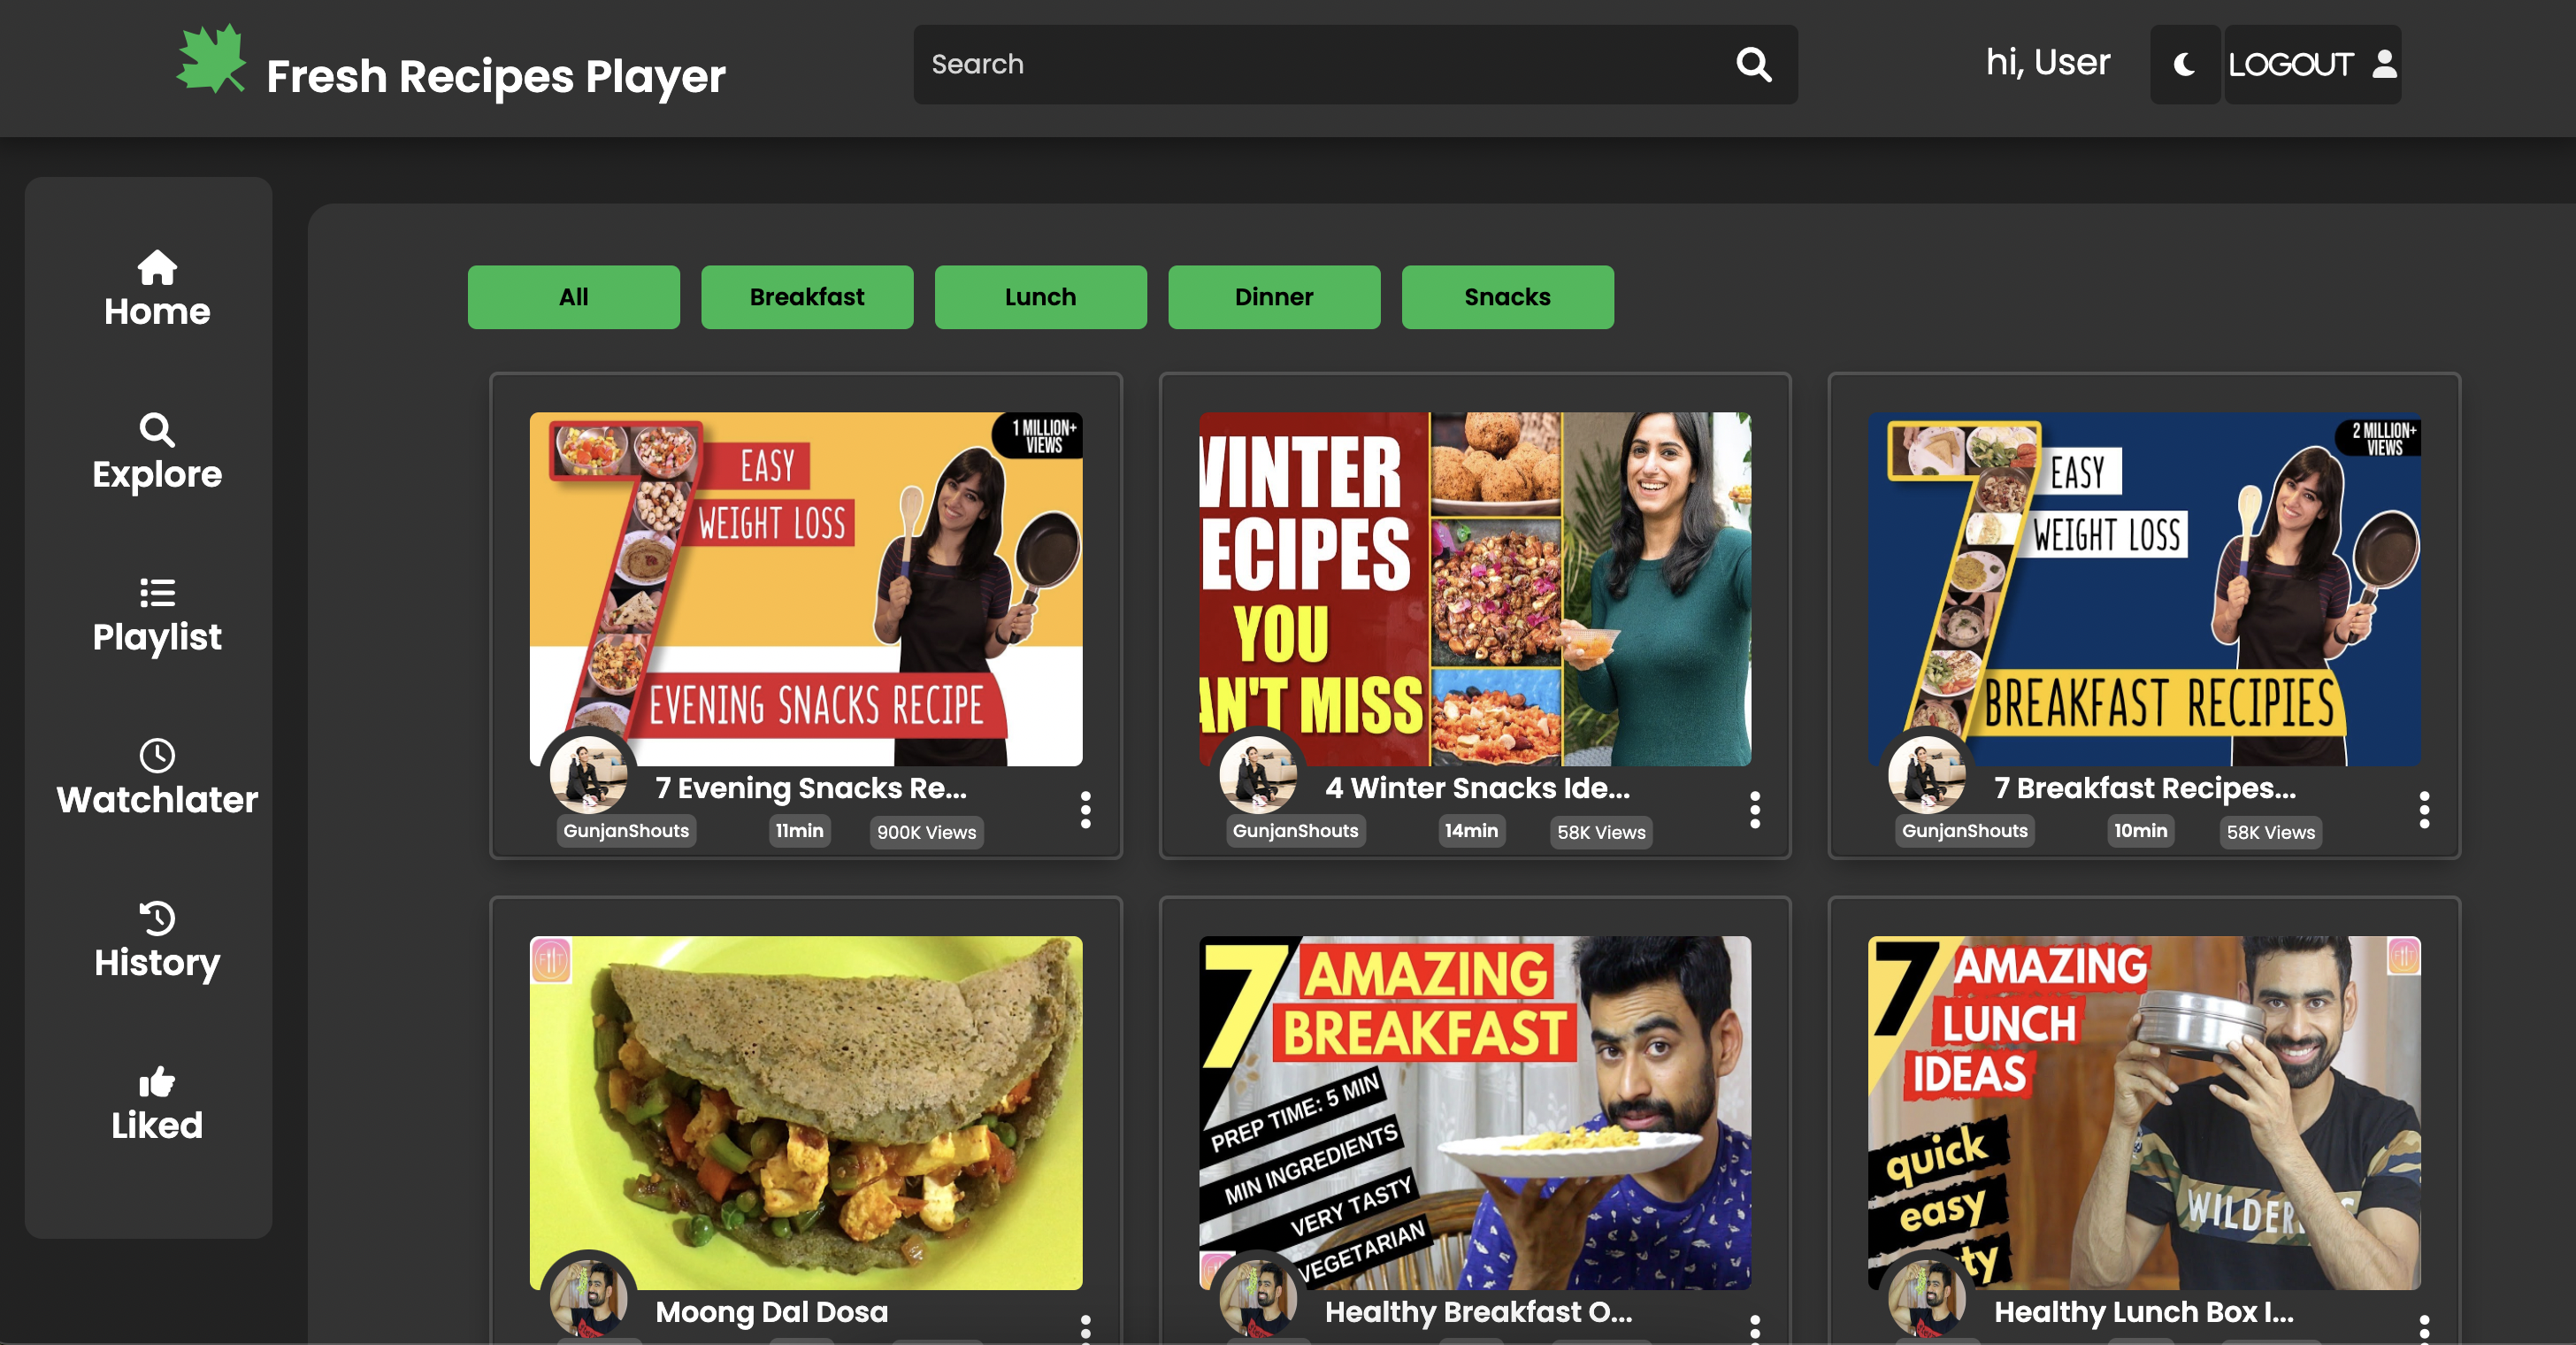The image size is (2576, 1345).
Task: Open the options menu for 7 Evening Snacks video
Action: (x=1085, y=810)
